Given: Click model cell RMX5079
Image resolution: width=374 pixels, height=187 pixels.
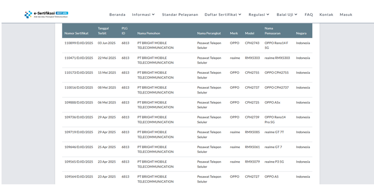Looking at the screenshot, I should tap(252, 162).
